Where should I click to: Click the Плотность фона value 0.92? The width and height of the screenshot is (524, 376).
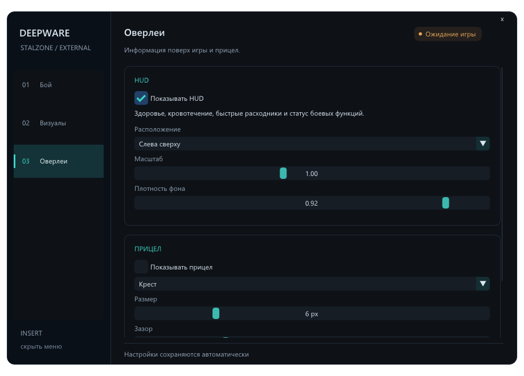[312, 203]
